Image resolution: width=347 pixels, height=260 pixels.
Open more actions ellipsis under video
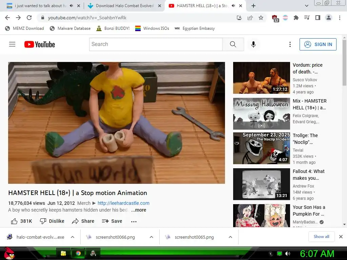click(x=134, y=221)
